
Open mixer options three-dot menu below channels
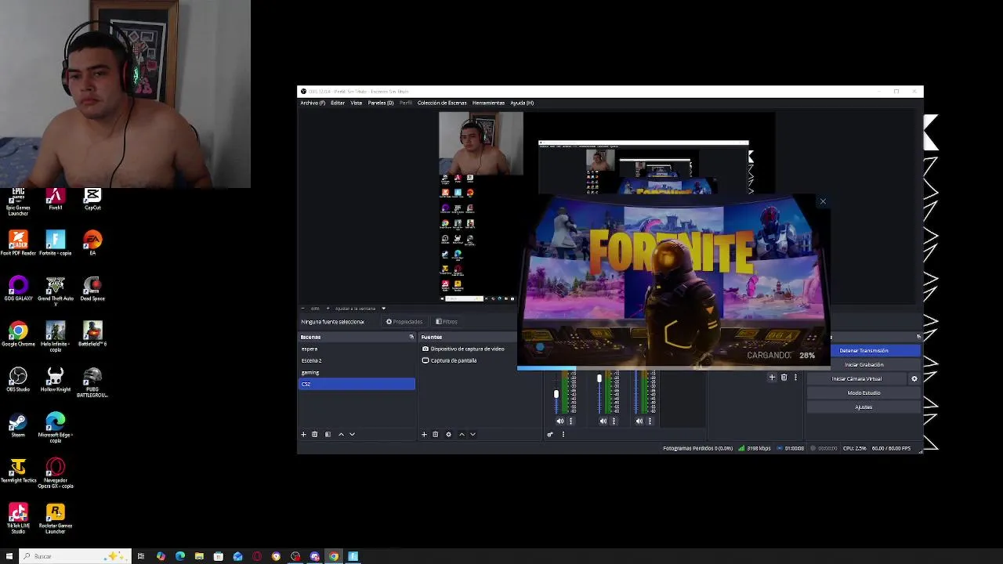(563, 434)
